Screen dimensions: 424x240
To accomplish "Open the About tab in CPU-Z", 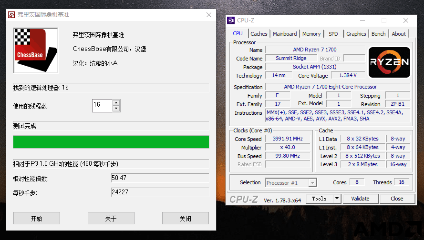I will (x=399, y=34).
